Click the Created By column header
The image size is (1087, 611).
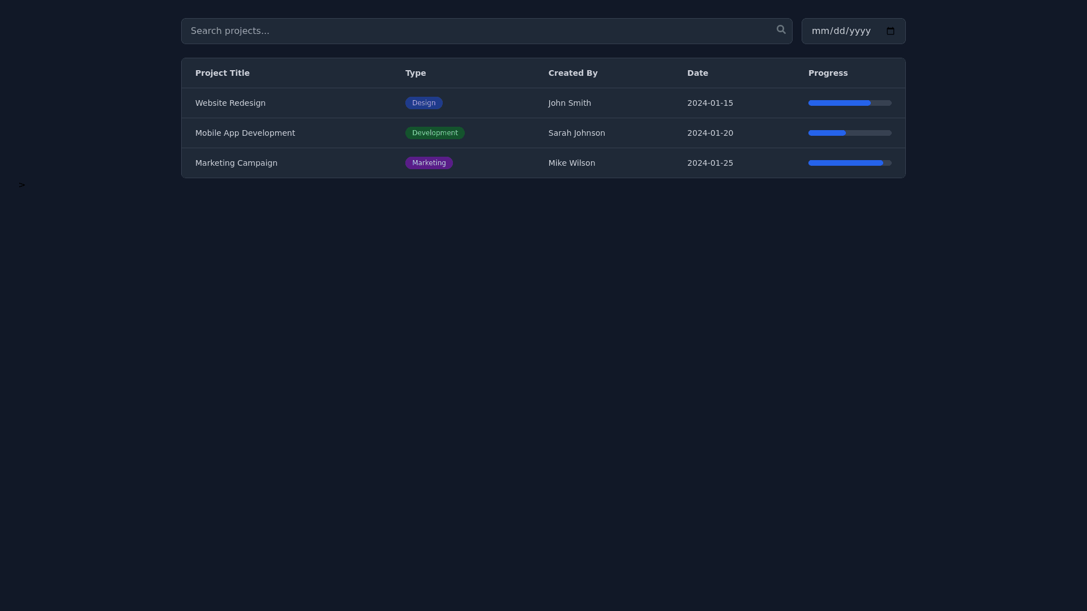tap(572, 73)
